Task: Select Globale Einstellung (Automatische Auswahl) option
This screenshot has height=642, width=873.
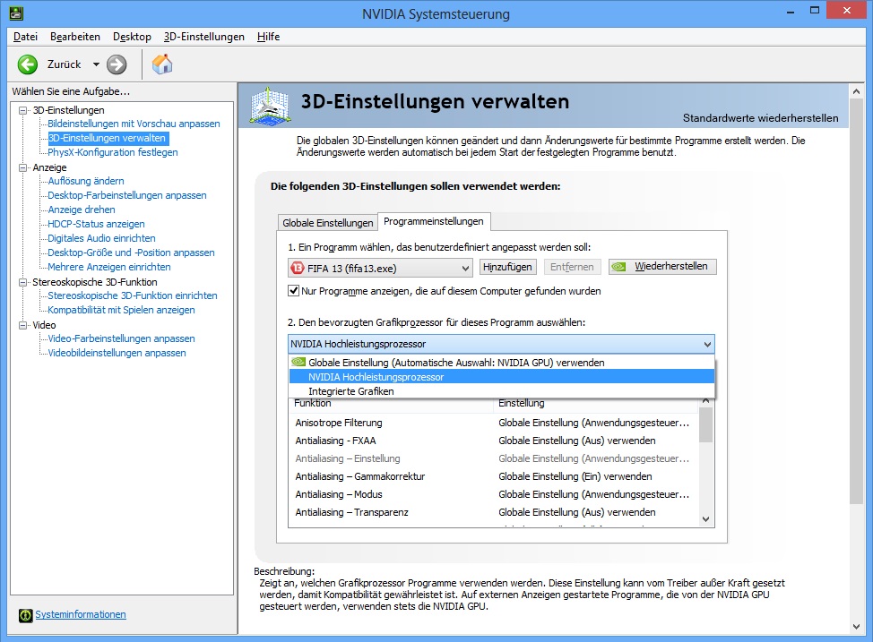Action: click(x=501, y=362)
